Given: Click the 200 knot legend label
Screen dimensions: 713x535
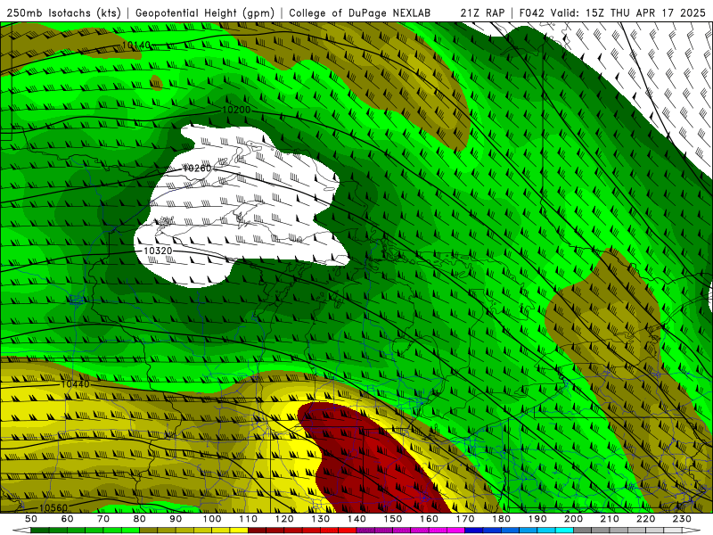Looking at the screenshot, I should [x=574, y=519].
